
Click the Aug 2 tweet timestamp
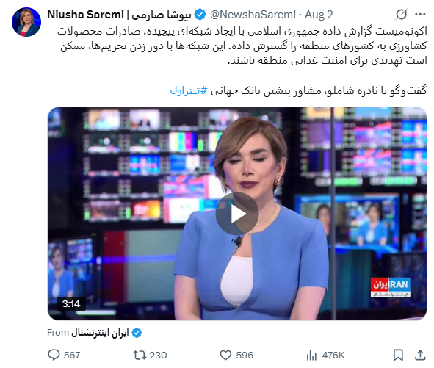(x=319, y=15)
